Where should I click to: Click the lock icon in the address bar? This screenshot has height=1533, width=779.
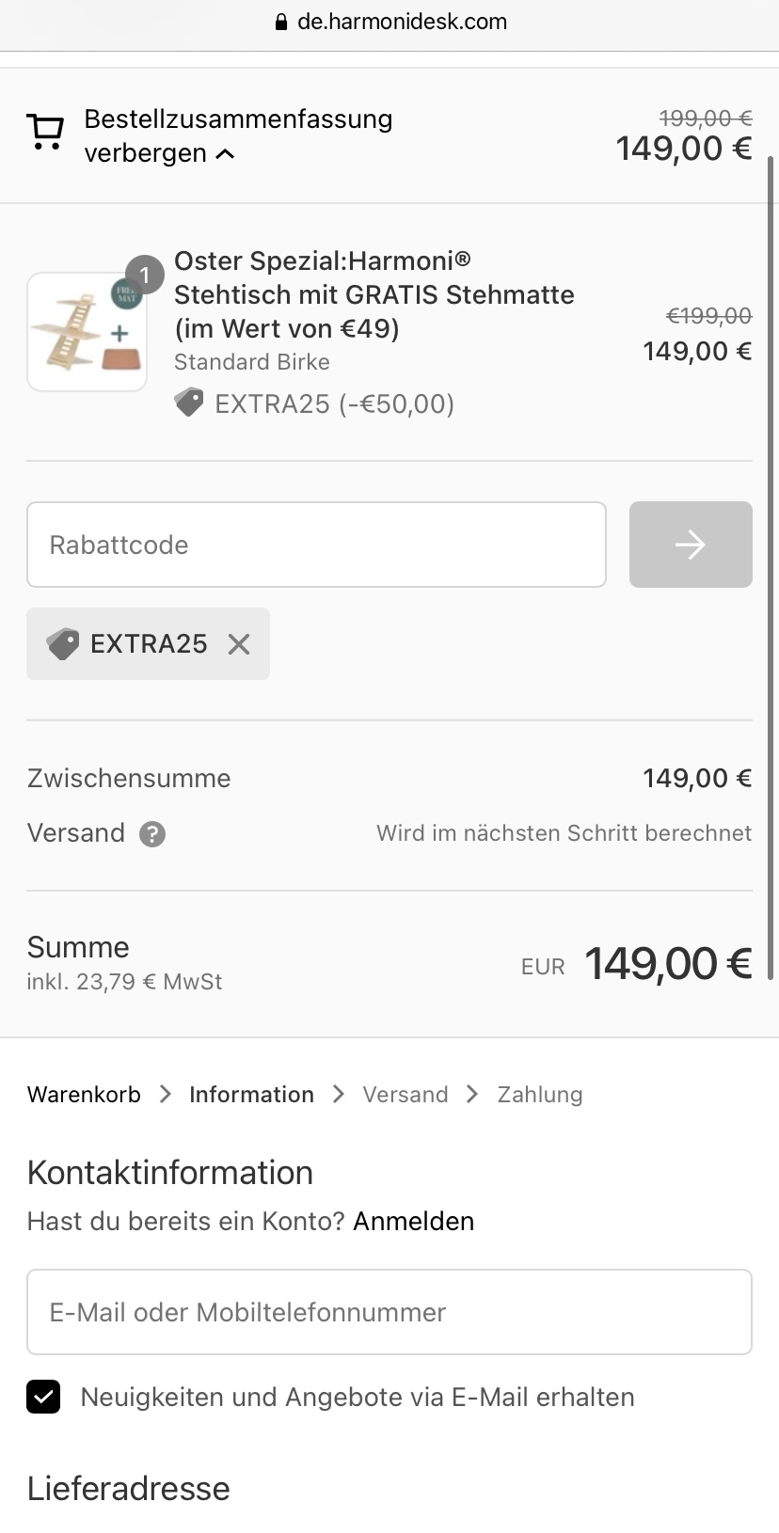[x=279, y=21]
